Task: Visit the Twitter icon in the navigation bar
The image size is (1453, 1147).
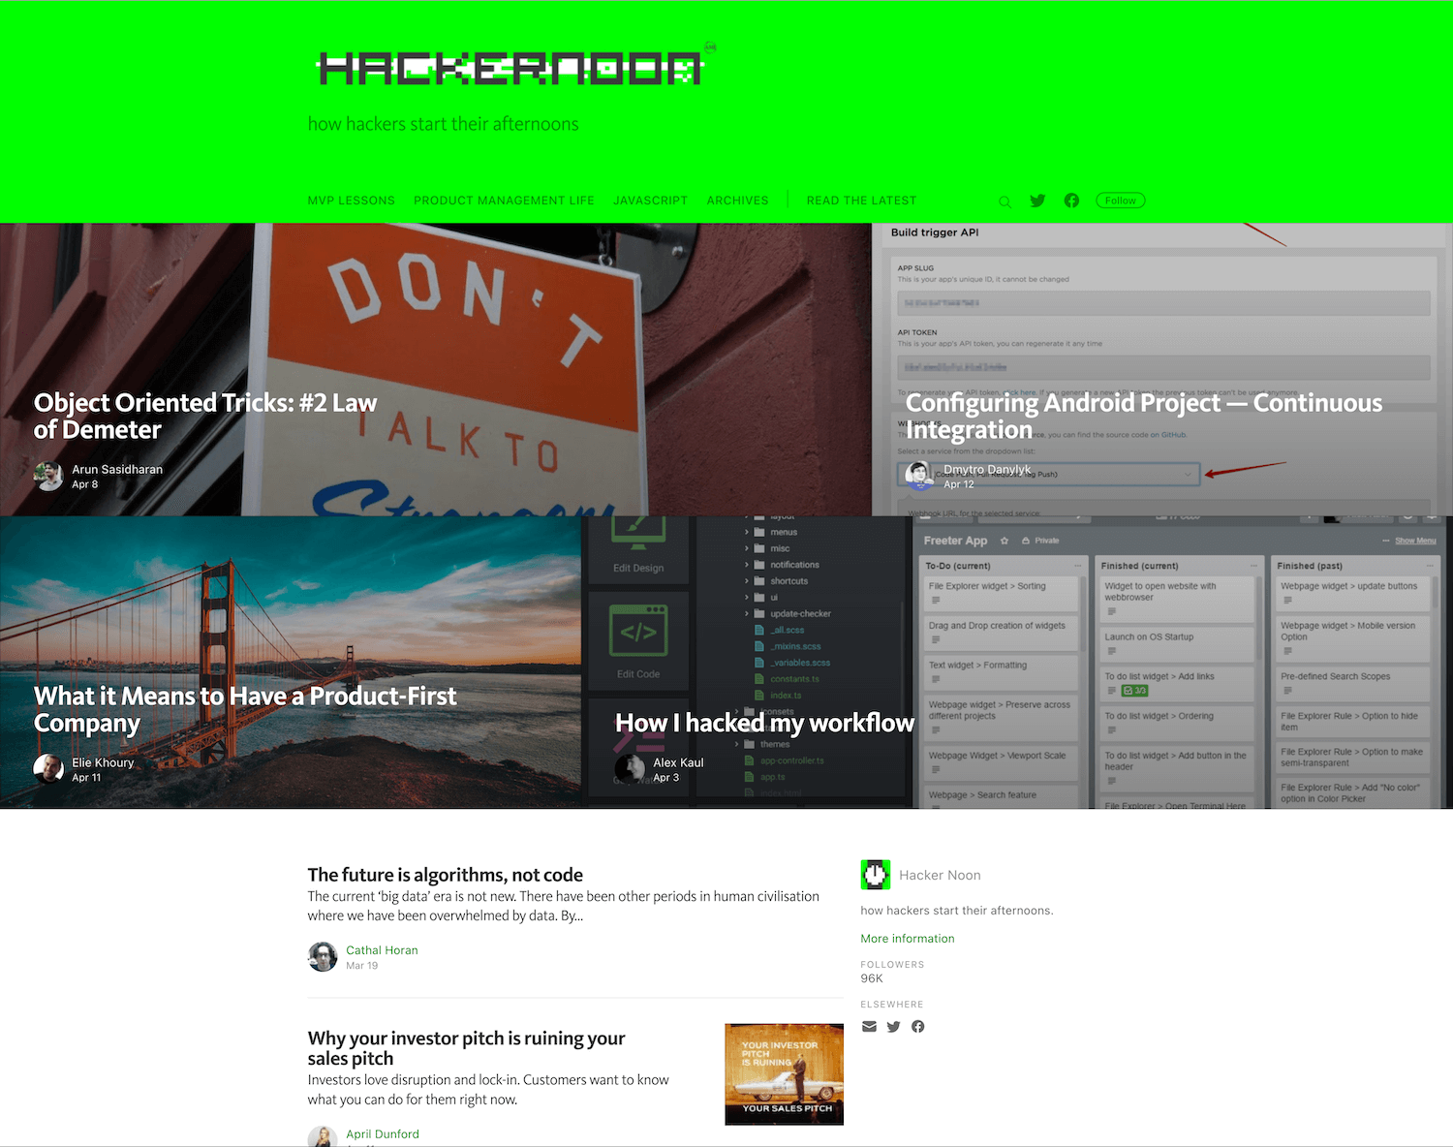Action: 1037,201
